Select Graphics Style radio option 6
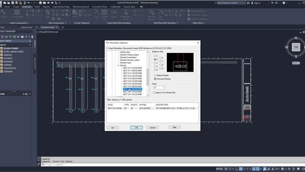Screen dimensions: 305x172 click(161, 58)
